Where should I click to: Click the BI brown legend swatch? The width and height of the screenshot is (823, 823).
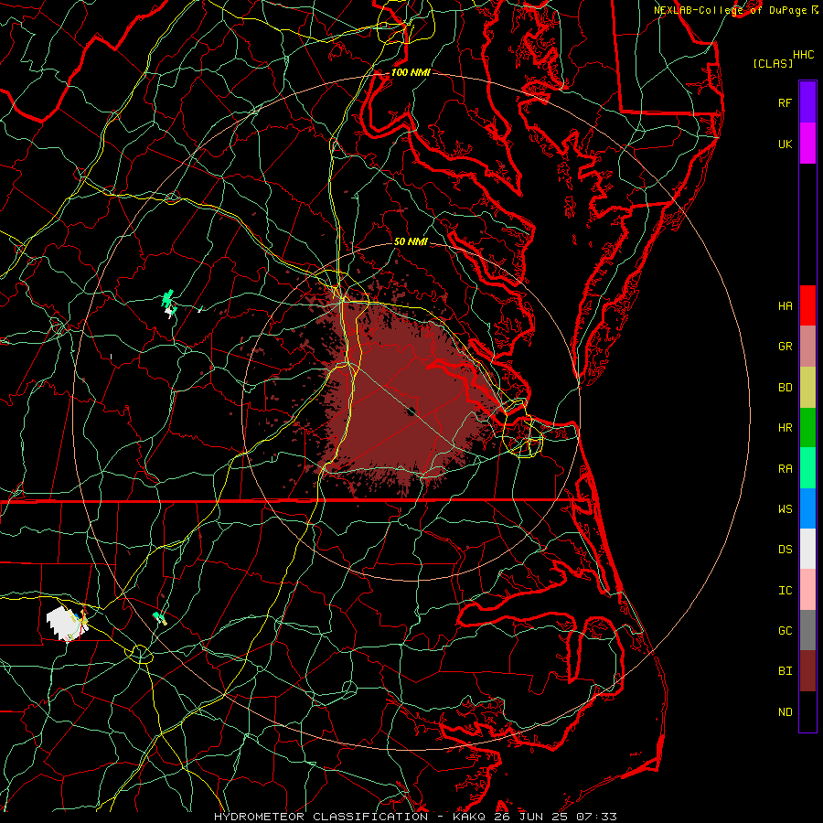pyautogui.click(x=807, y=671)
